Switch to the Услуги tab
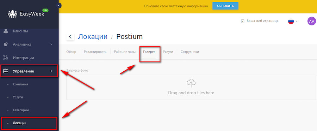Viewport: 317px width, 131px height. [x=168, y=52]
